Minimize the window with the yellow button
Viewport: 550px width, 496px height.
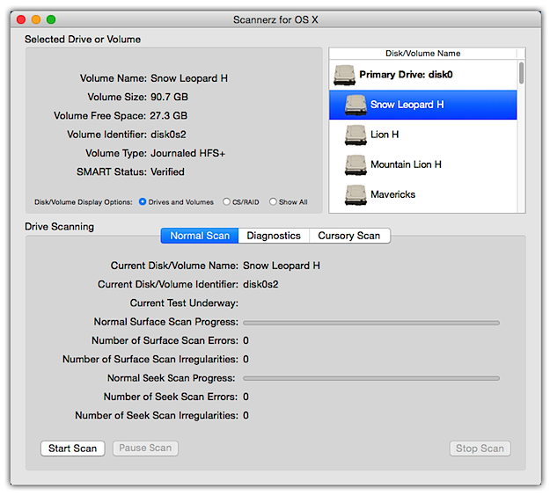click(36, 19)
